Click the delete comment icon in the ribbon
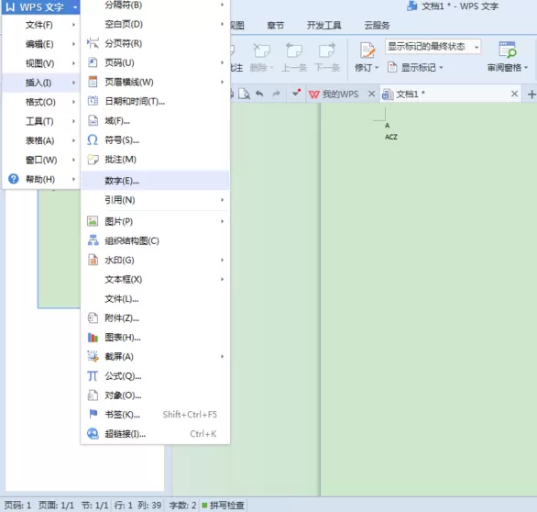Image resolution: width=537 pixels, height=512 pixels. [x=261, y=50]
